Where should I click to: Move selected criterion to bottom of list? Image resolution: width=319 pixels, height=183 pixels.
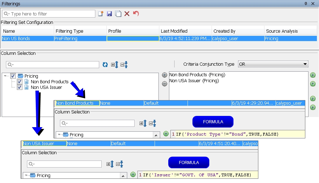(313, 107)
